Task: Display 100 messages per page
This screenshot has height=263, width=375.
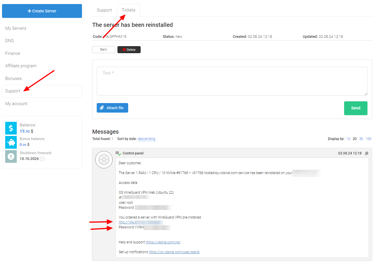Action: [369, 139]
